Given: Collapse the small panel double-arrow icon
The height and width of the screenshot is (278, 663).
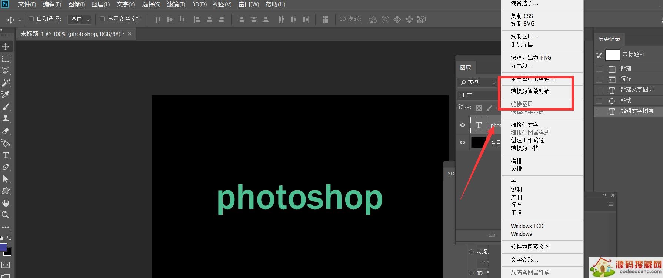Looking at the screenshot, I should click(x=604, y=195).
